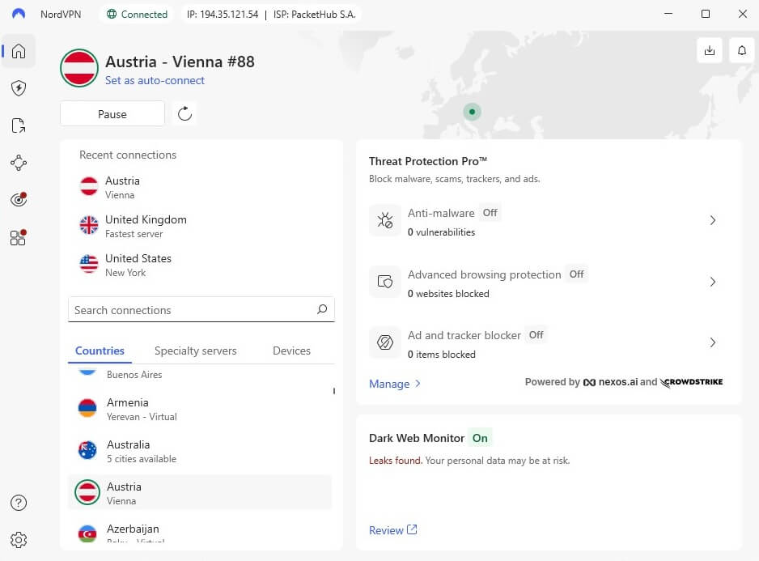
Task: Select the Threat Protection shield icon
Action: [18, 88]
